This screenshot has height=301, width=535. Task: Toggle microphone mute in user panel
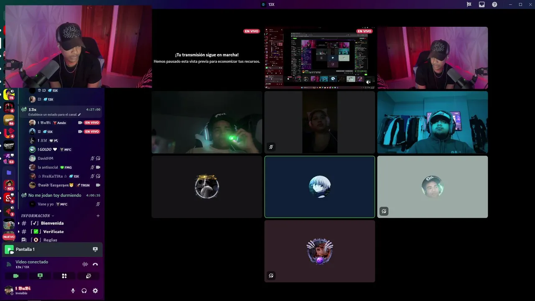73,291
